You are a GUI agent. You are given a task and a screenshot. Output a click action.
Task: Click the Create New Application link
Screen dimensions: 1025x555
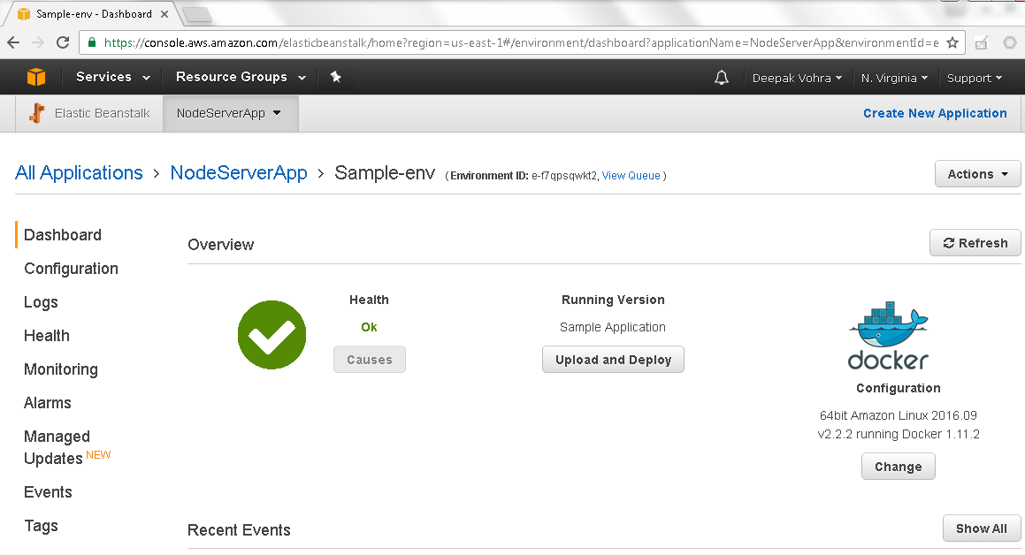935,114
